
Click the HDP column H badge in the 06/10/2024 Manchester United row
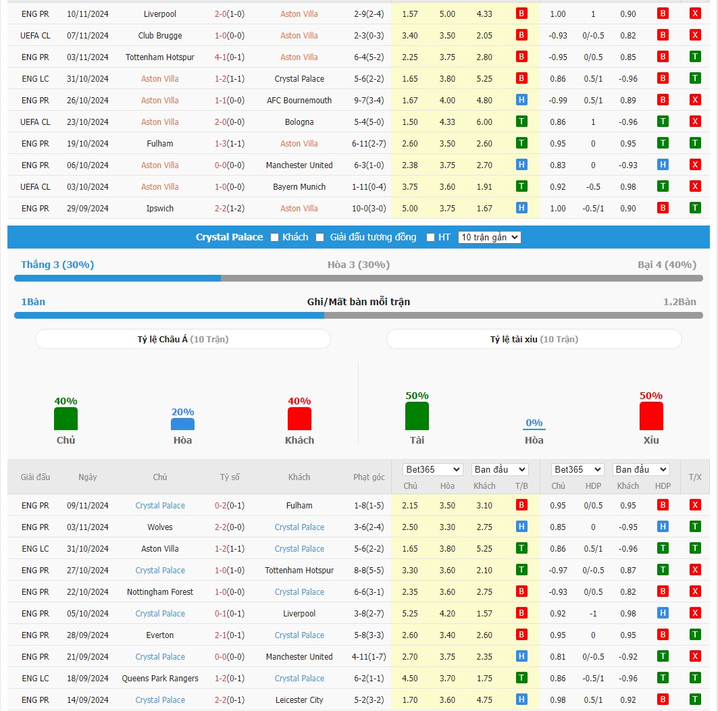[663, 165]
